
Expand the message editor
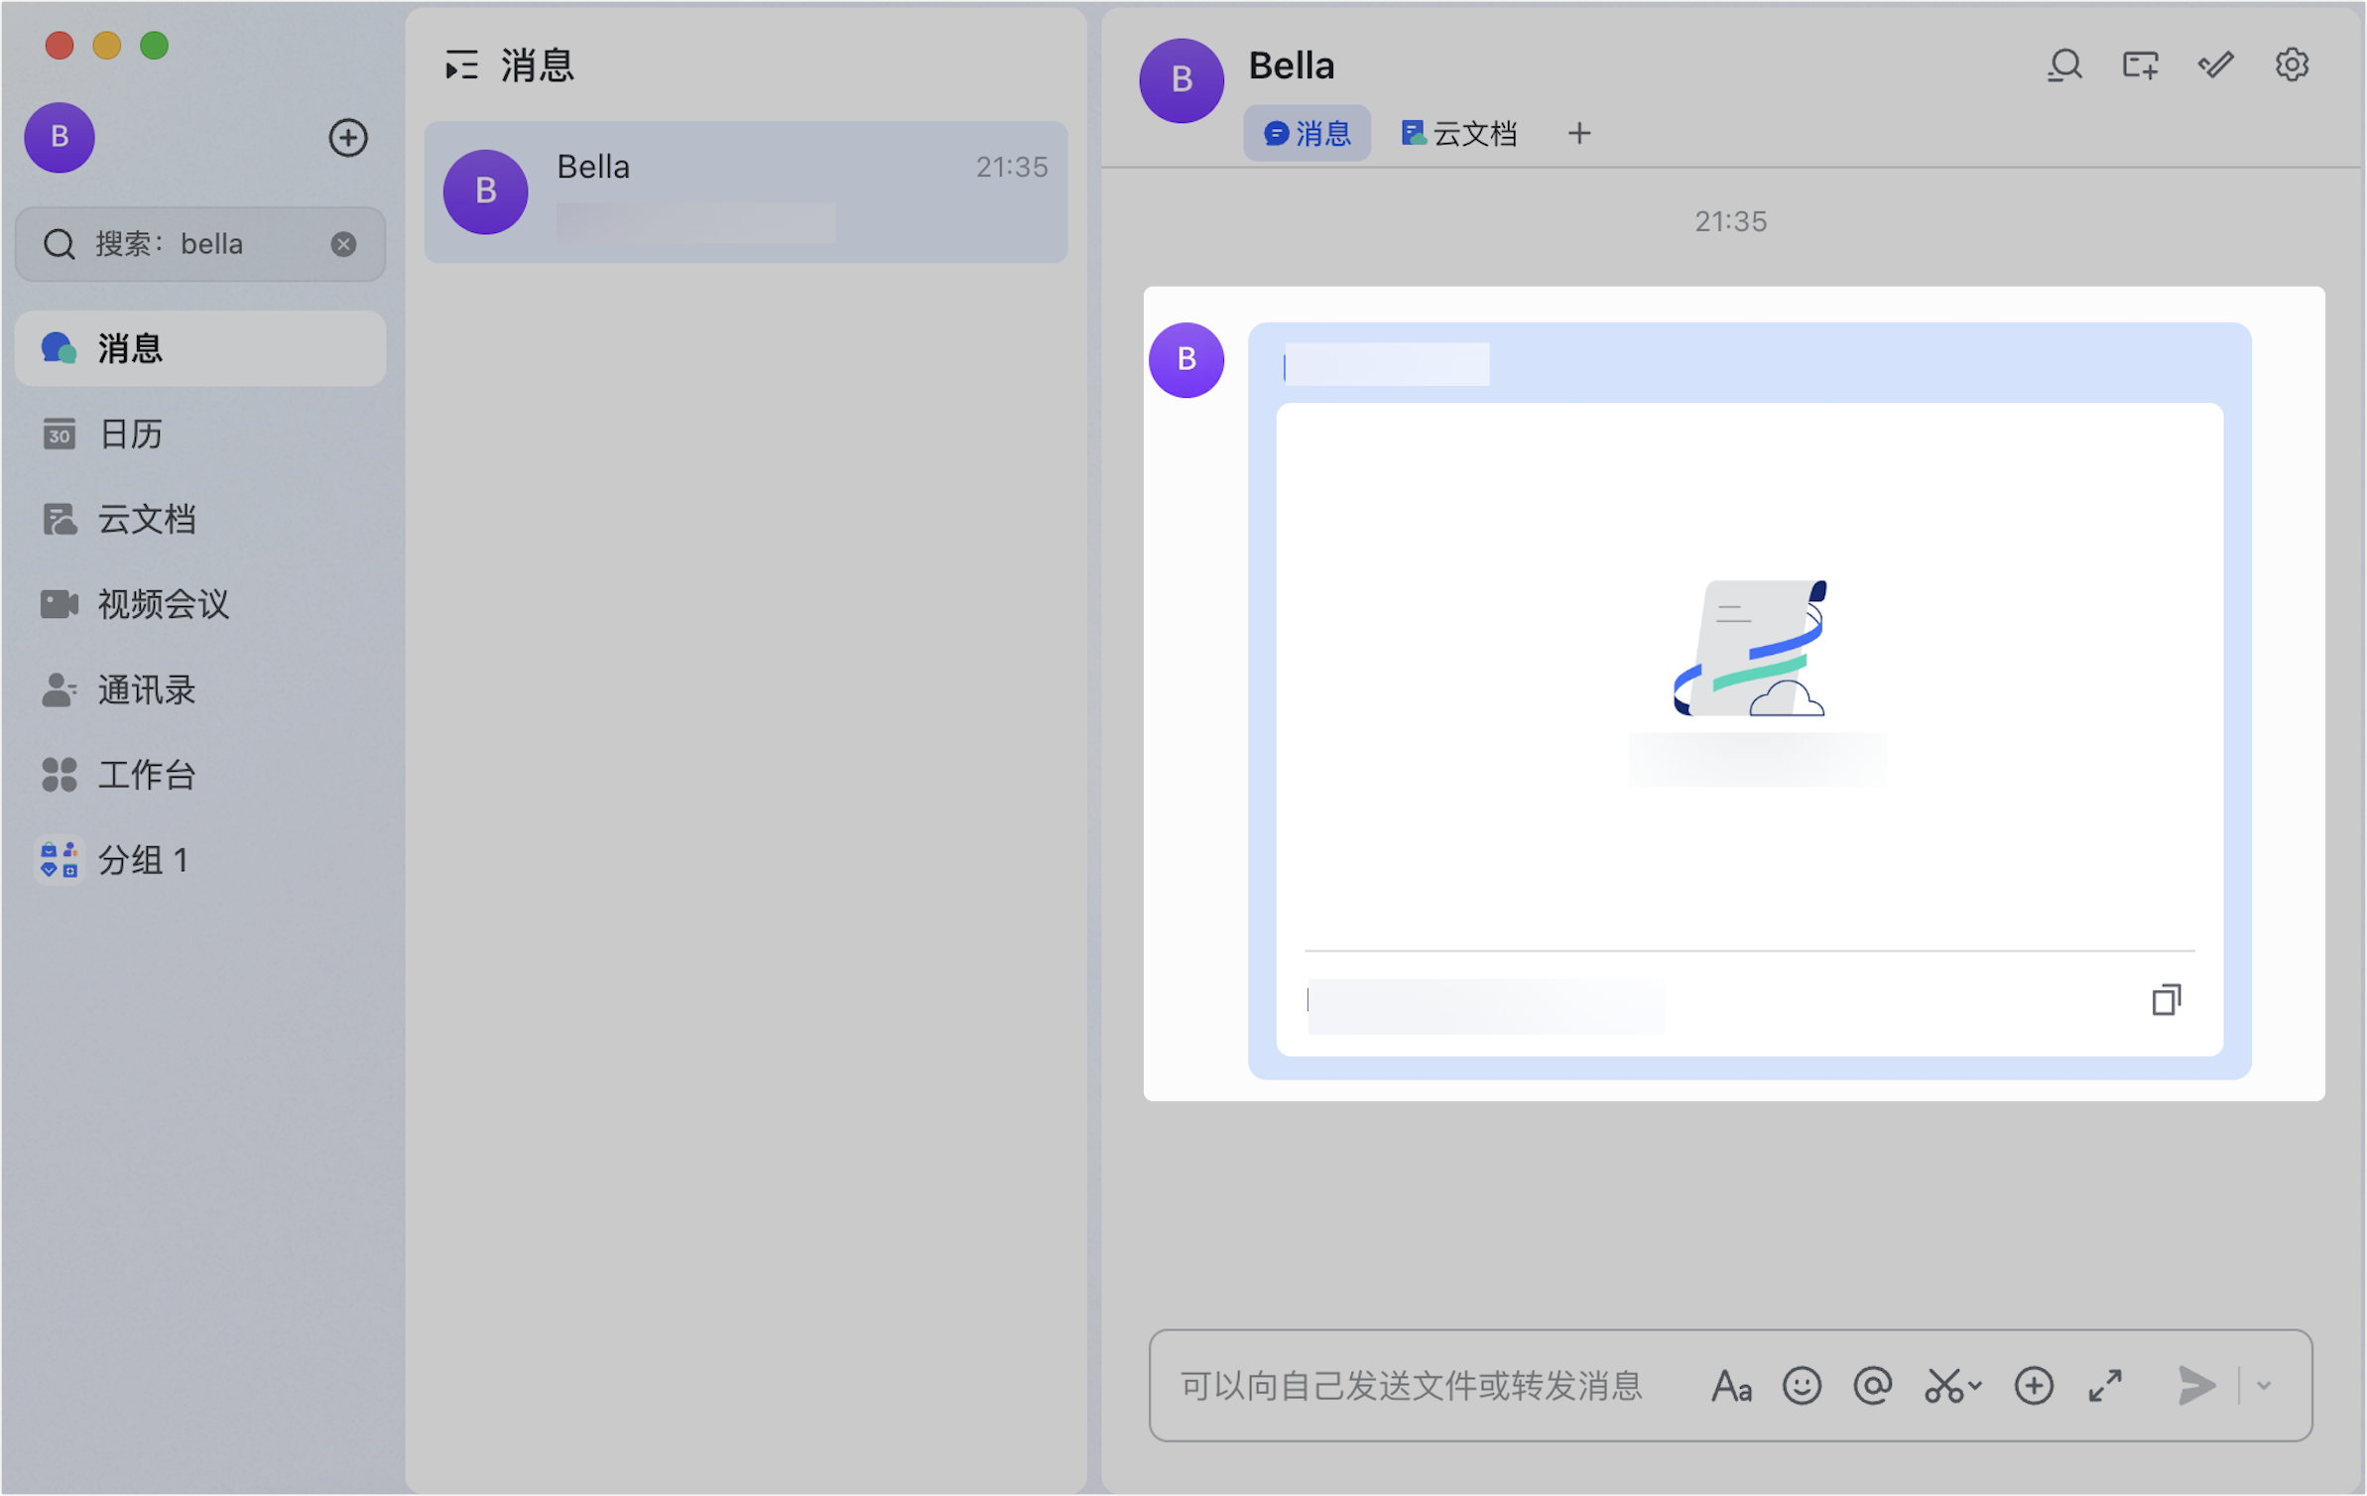click(2105, 1386)
